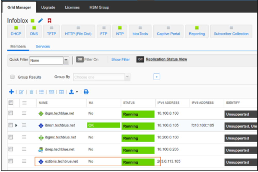Click the red bookmark icon beside Infoblox
The height and width of the screenshot is (172, 258).
pyautogui.click(x=49, y=21)
